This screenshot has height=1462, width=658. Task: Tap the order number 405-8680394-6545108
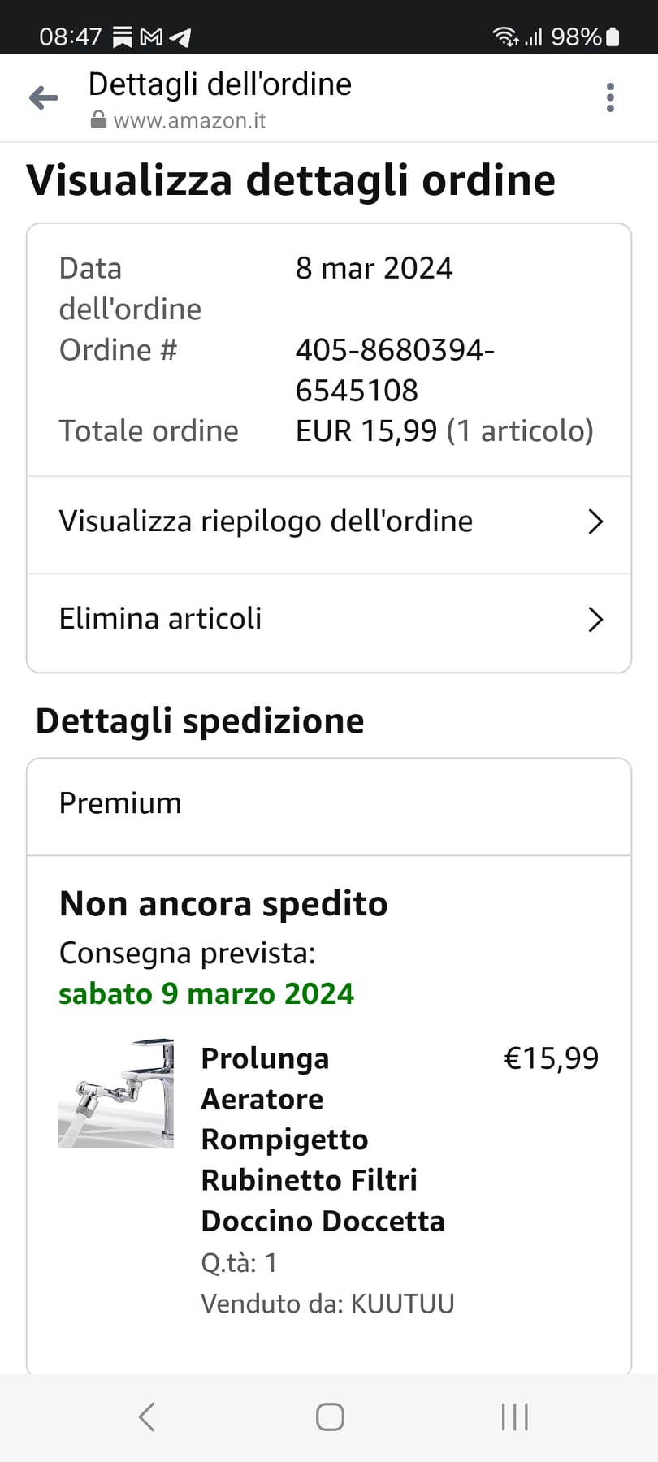pos(395,370)
